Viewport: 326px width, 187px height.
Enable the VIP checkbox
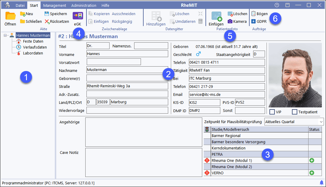[272, 112]
